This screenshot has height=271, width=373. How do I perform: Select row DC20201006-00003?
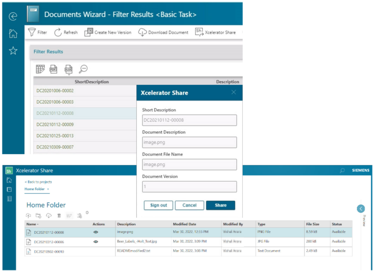click(85, 102)
